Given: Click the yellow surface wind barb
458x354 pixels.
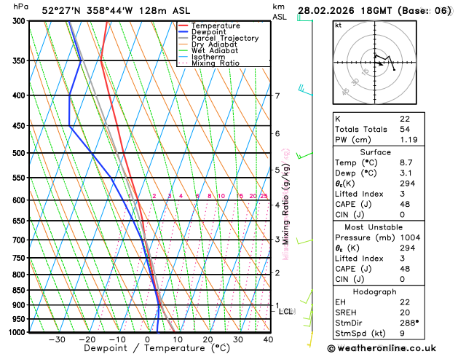Looking at the screenshot, I should (x=310, y=339).
